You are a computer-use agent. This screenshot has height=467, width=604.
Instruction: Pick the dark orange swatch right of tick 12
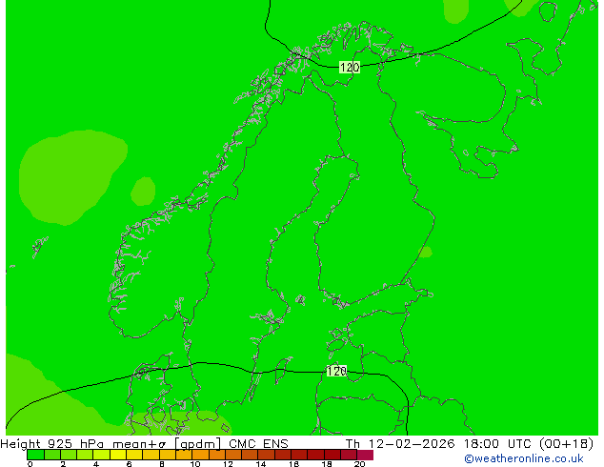[233, 455]
